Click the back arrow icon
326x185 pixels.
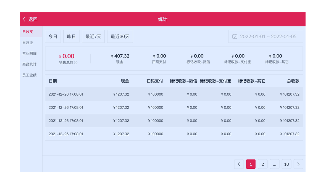point(24,19)
